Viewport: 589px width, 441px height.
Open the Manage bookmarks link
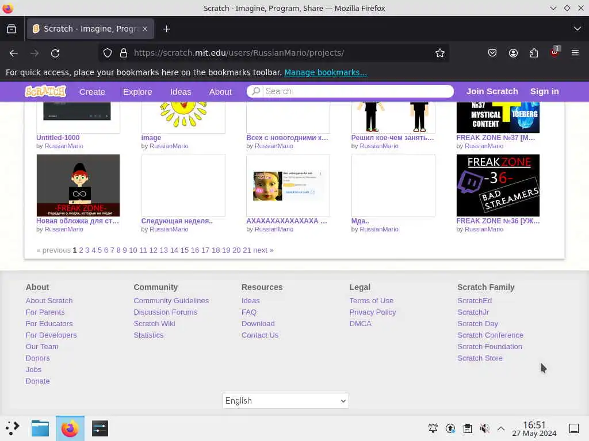tap(326, 72)
